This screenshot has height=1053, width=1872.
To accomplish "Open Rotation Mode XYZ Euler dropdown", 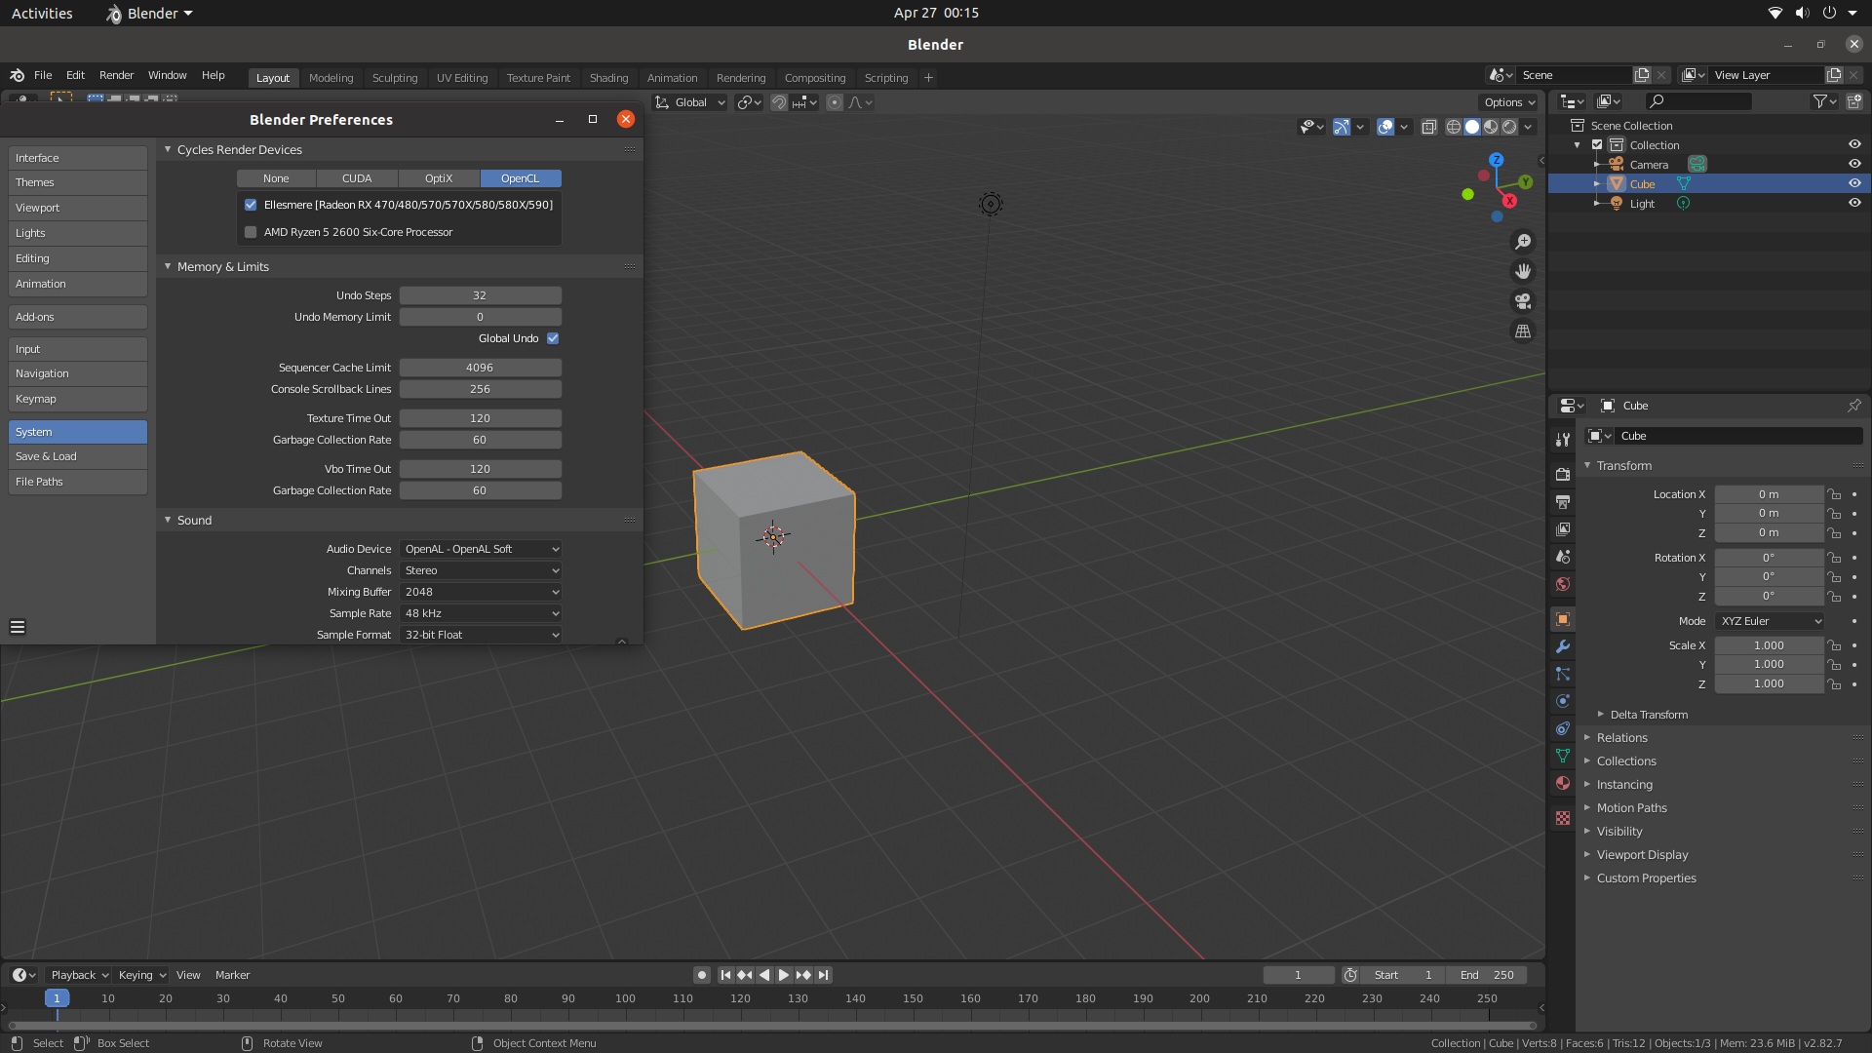I will pos(1771,621).
